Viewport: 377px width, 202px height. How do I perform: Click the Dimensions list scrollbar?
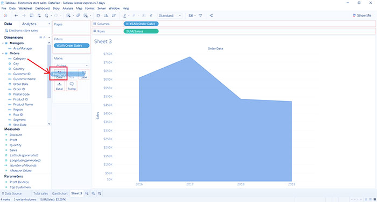(x=49, y=71)
